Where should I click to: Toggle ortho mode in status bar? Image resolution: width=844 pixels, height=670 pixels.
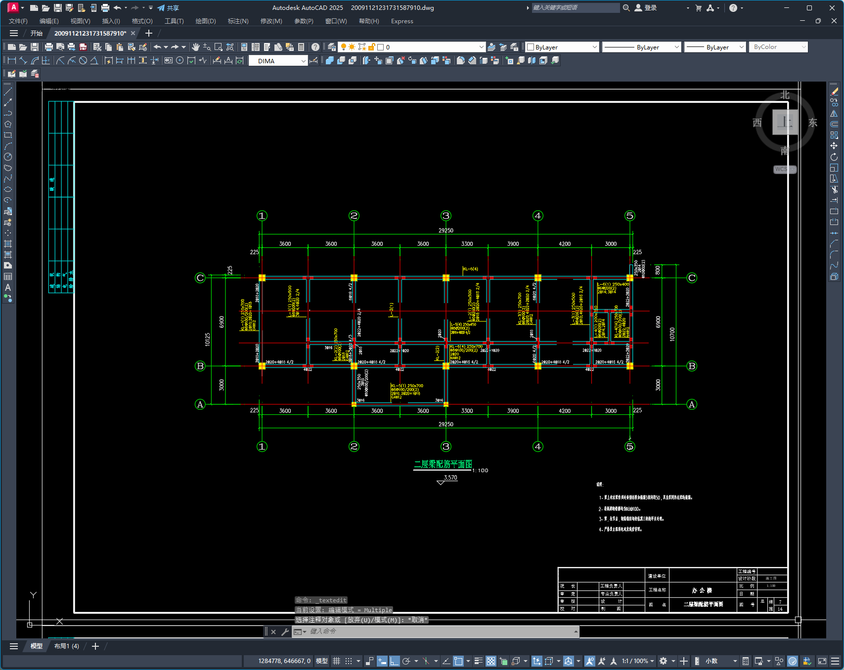[394, 661]
